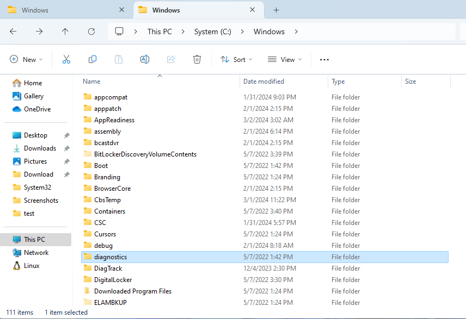
Task: Go forward with the right arrow
Action: (39, 32)
